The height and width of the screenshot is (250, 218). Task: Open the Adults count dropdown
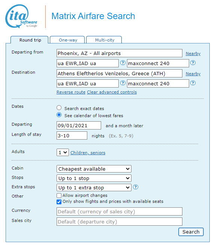coord(63,152)
